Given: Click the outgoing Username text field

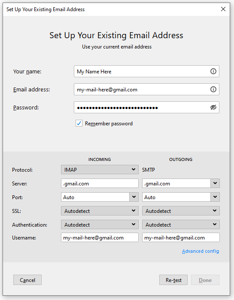Looking at the screenshot, I should click(x=181, y=237).
